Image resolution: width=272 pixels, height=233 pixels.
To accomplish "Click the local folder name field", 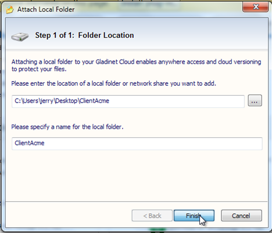I will pos(137,143).
